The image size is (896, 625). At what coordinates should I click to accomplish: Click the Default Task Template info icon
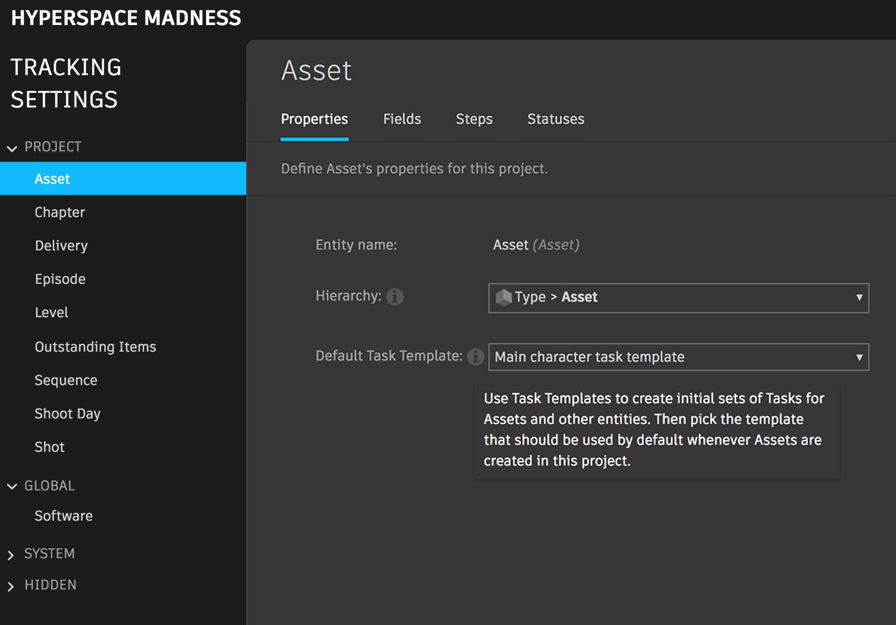475,357
